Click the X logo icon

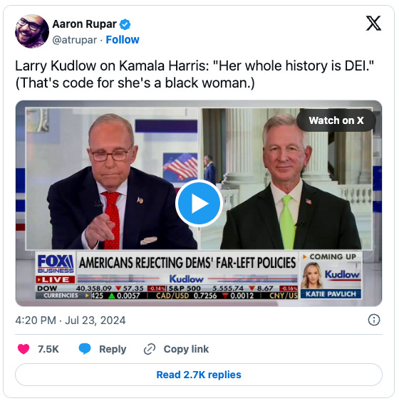pos(373,23)
